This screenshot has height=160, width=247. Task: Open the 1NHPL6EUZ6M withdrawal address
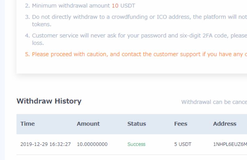(x=230, y=144)
